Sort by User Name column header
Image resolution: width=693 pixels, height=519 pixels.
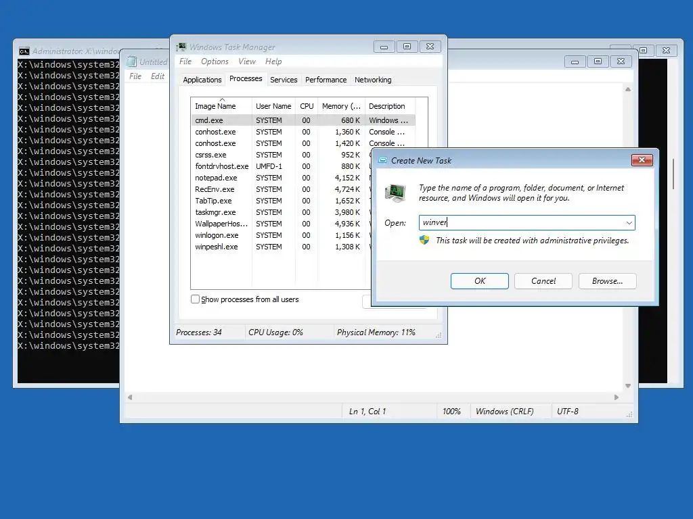click(273, 106)
